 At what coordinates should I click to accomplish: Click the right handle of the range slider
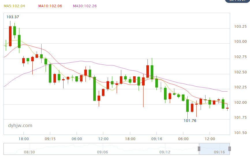pyautogui.click(x=230, y=149)
